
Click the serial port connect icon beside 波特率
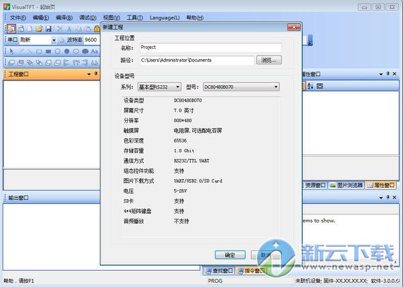(62, 40)
